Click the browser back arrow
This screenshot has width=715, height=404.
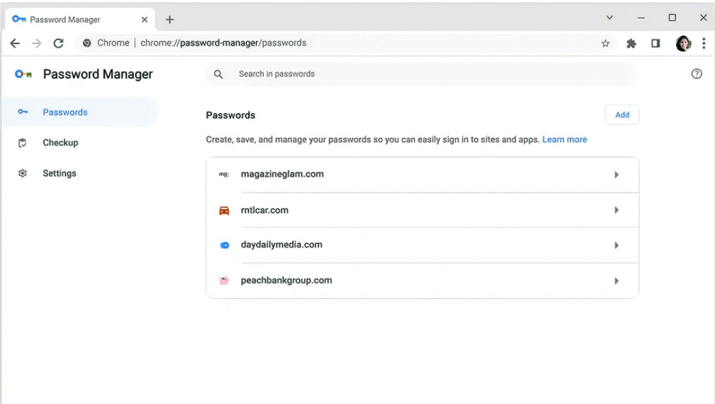[x=15, y=43]
